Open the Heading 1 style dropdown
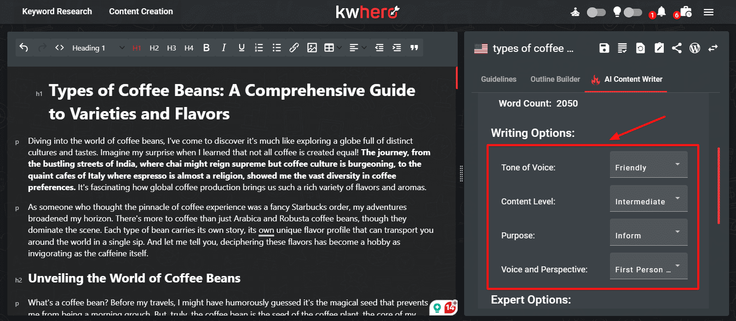This screenshot has width=736, height=321. coord(98,48)
